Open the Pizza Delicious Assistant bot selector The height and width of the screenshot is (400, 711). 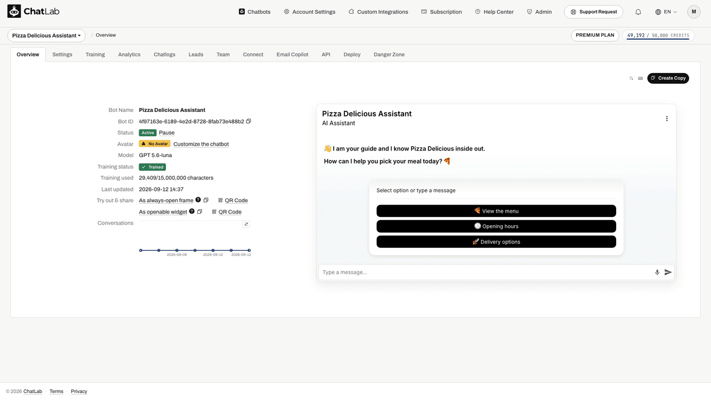tap(46, 36)
